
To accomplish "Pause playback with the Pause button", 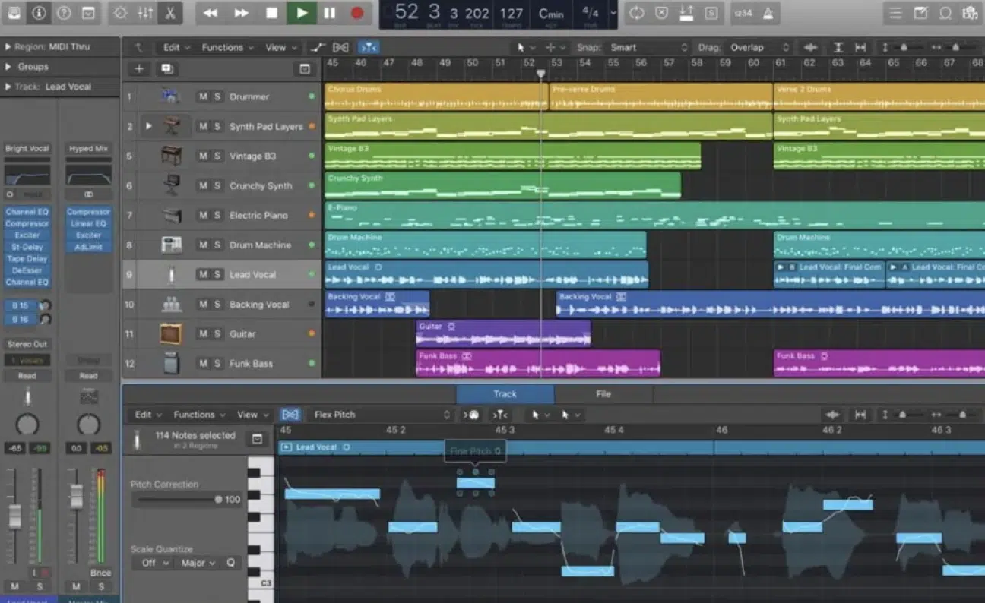I will pos(329,13).
